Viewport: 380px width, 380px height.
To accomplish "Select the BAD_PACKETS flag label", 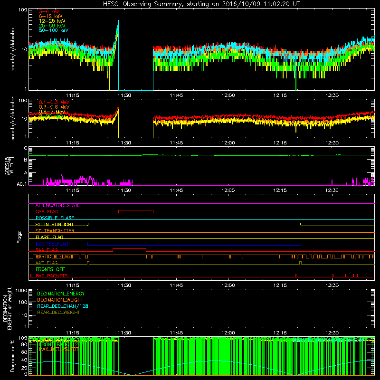I will [x=52, y=275].
